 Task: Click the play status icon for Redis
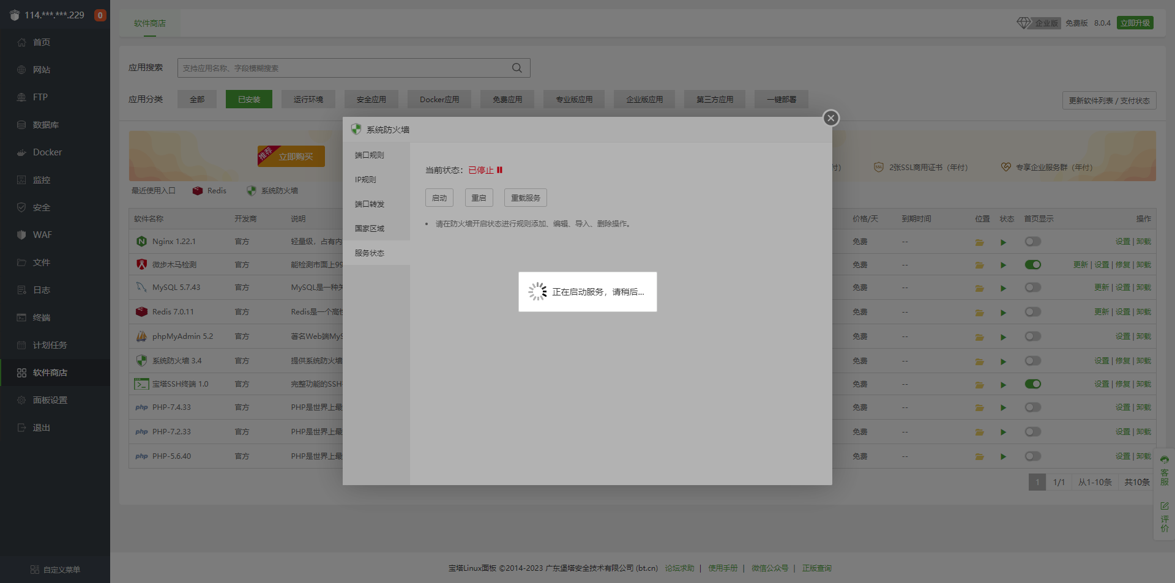1003,313
